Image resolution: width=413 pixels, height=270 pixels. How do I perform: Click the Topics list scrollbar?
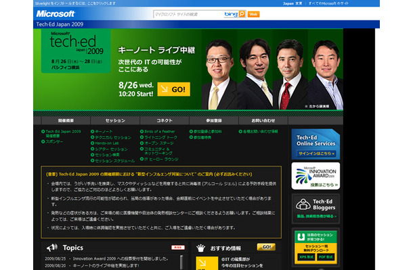181,262
